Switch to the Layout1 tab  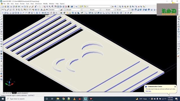pos(19,93)
